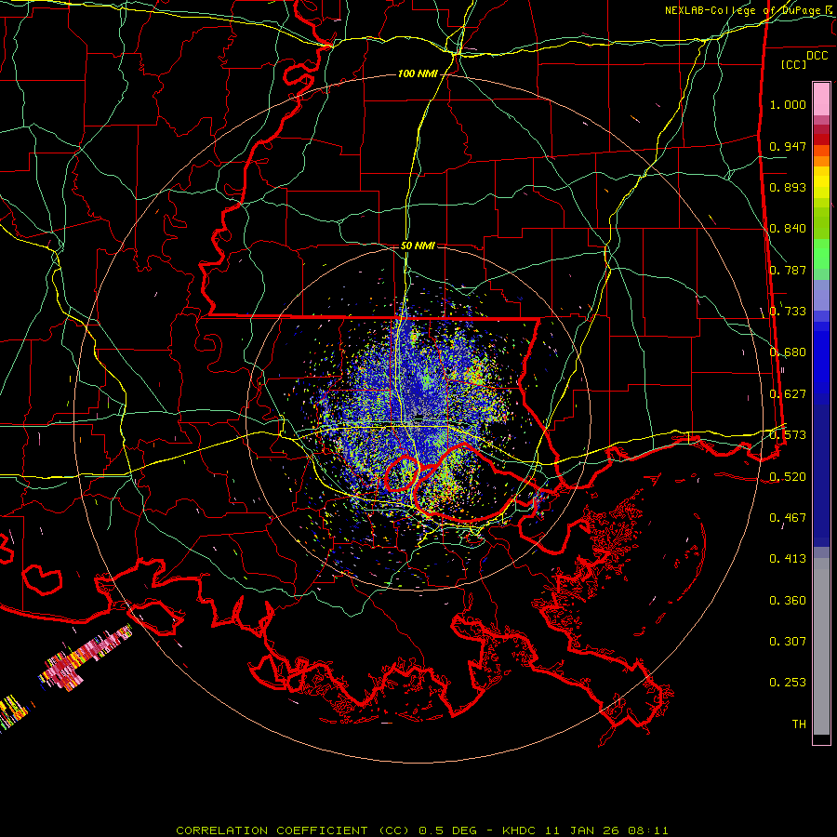Click the NEXLAB-College of DuPage title text
The image size is (837, 837).
pyautogui.click(x=745, y=10)
